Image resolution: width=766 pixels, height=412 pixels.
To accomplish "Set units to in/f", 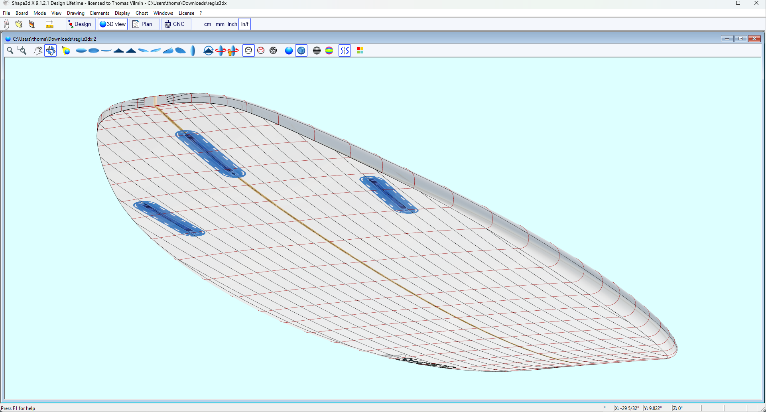I will pos(245,24).
